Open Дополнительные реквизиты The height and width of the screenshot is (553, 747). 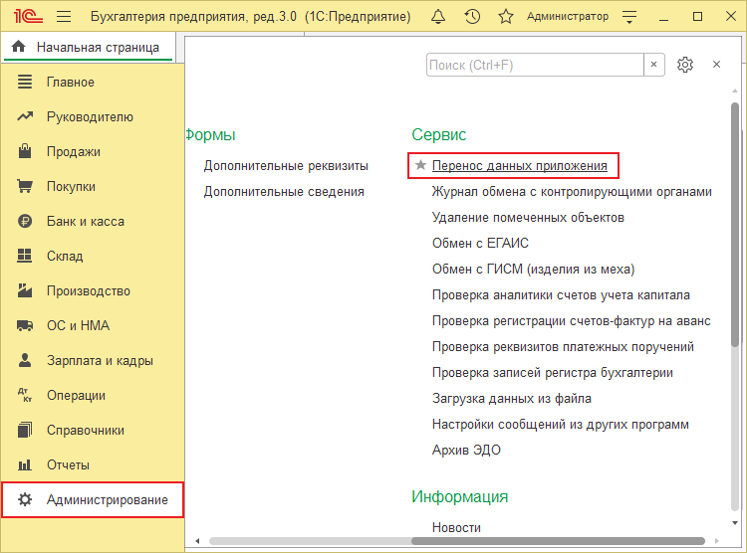pyautogui.click(x=286, y=166)
